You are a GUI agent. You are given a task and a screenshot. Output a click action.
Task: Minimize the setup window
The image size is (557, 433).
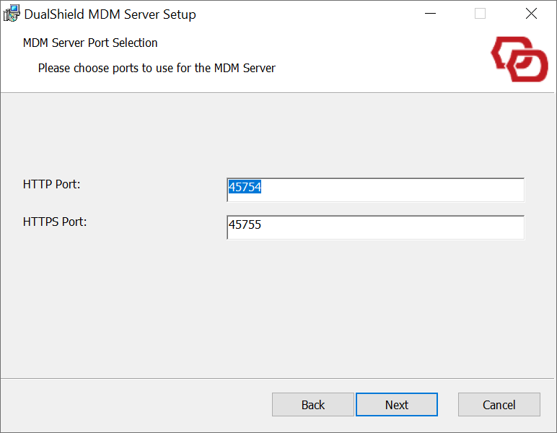pyautogui.click(x=430, y=14)
